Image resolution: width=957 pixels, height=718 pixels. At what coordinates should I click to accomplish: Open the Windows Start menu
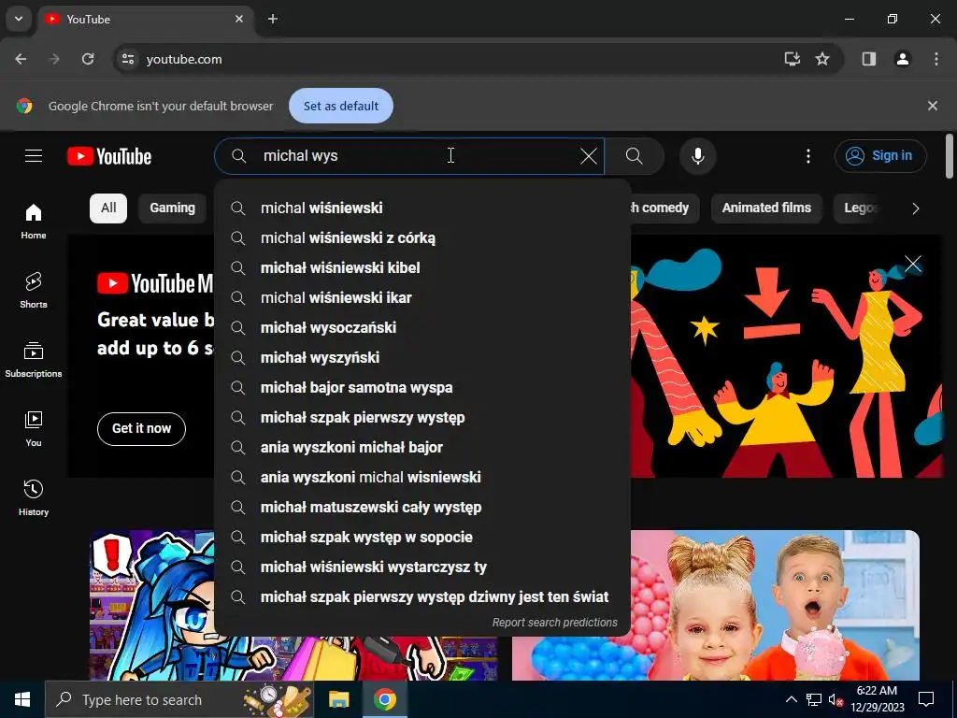(x=22, y=699)
